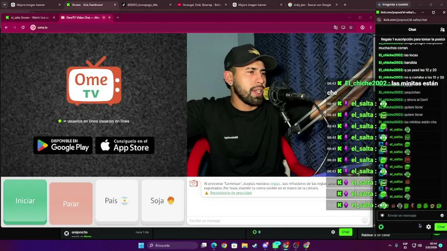The image size is (447, 251).
Task: Open Task View on the taskbar
Action: coord(204,245)
